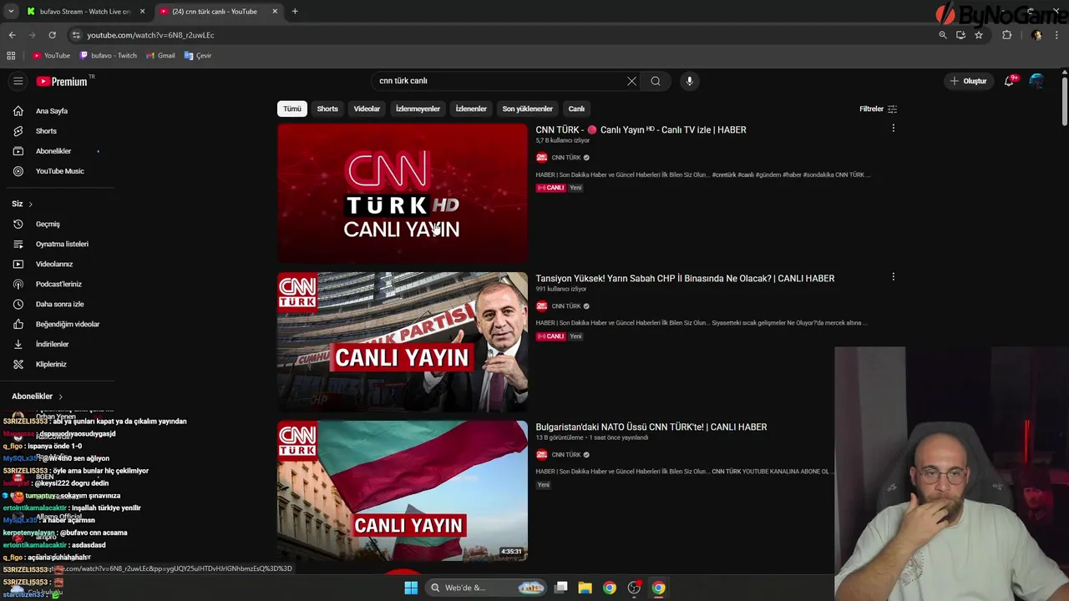Open Chrome profile avatar in the toolbar
The width and height of the screenshot is (1069, 601).
[1036, 35]
